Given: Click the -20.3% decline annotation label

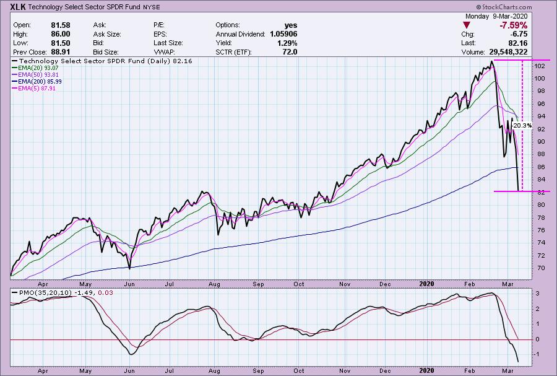Looking at the screenshot, I should tap(522, 126).
